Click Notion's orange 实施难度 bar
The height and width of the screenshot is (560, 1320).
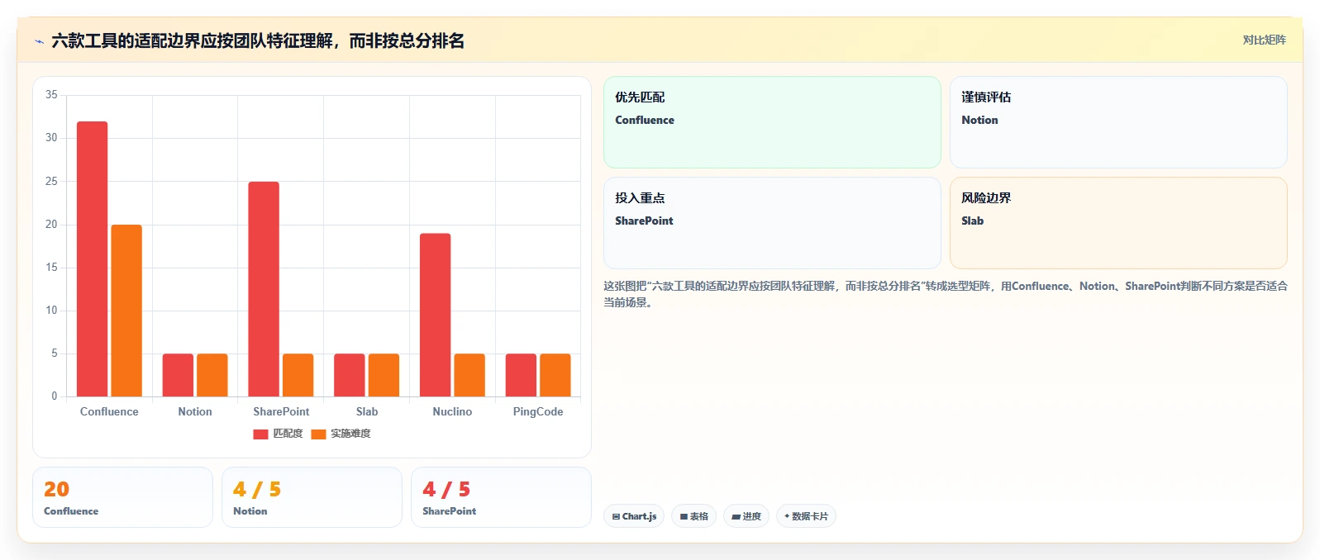[x=212, y=375]
